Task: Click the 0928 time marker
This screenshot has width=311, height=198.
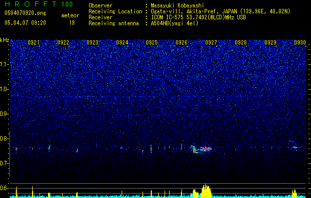Action: pos(241,42)
